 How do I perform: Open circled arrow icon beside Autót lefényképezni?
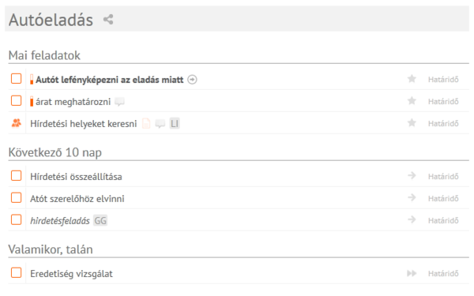(x=192, y=80)
